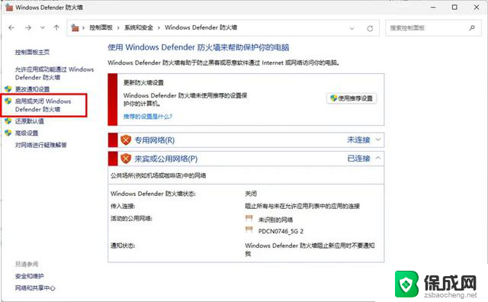The width and height of the screenshot is (488, 302).
Task: Select 系统和安全 breadcrumb
Action: click(x=139, y=27)
